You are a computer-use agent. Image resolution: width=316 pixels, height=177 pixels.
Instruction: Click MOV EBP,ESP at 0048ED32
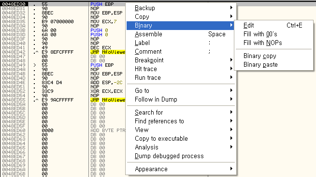pyautogui.click(x=106, y=13)
